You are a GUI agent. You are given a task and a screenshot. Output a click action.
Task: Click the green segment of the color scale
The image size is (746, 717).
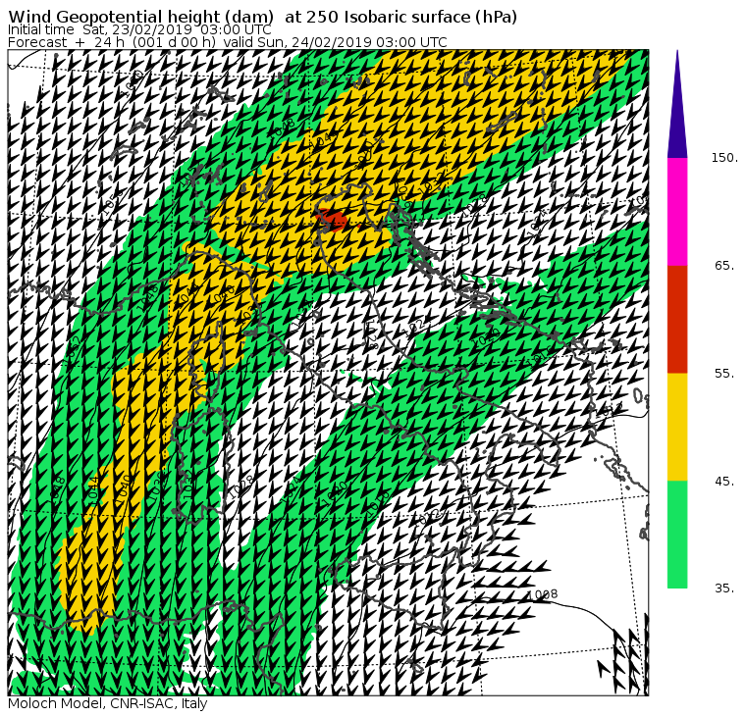[677, 535]
